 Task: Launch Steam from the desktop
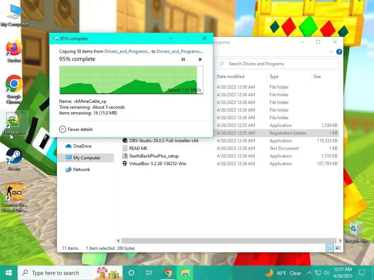pyautogui.click(x=14, y=159)
